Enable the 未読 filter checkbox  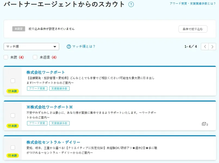tap(6, 57)
